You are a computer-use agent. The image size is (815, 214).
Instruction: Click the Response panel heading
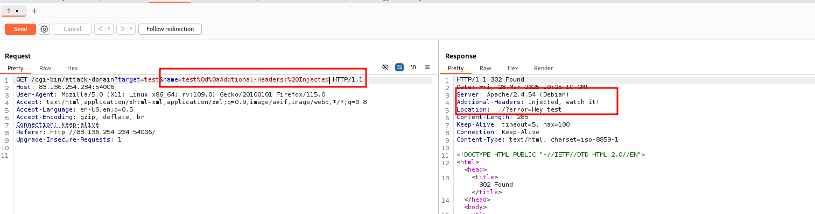click(x=461, y=56)
